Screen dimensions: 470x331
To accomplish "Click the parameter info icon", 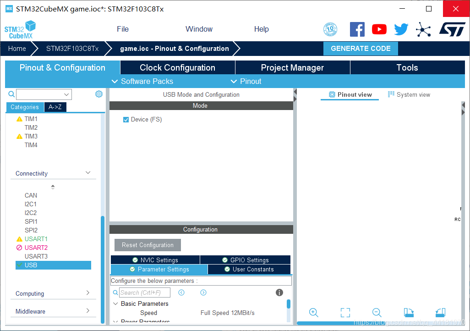I will pos(279,292).
